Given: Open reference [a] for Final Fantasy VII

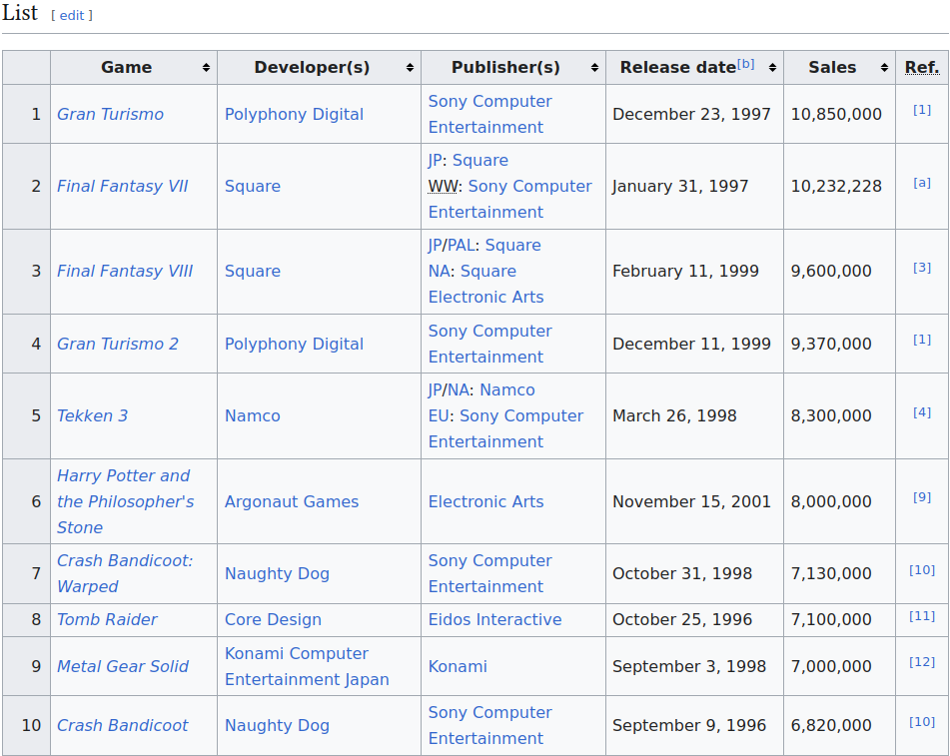Looking at the screenshot, I should (x=921, y=183).
